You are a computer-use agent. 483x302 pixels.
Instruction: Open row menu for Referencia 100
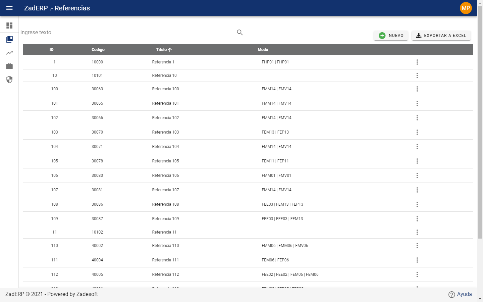pos(417,89)
